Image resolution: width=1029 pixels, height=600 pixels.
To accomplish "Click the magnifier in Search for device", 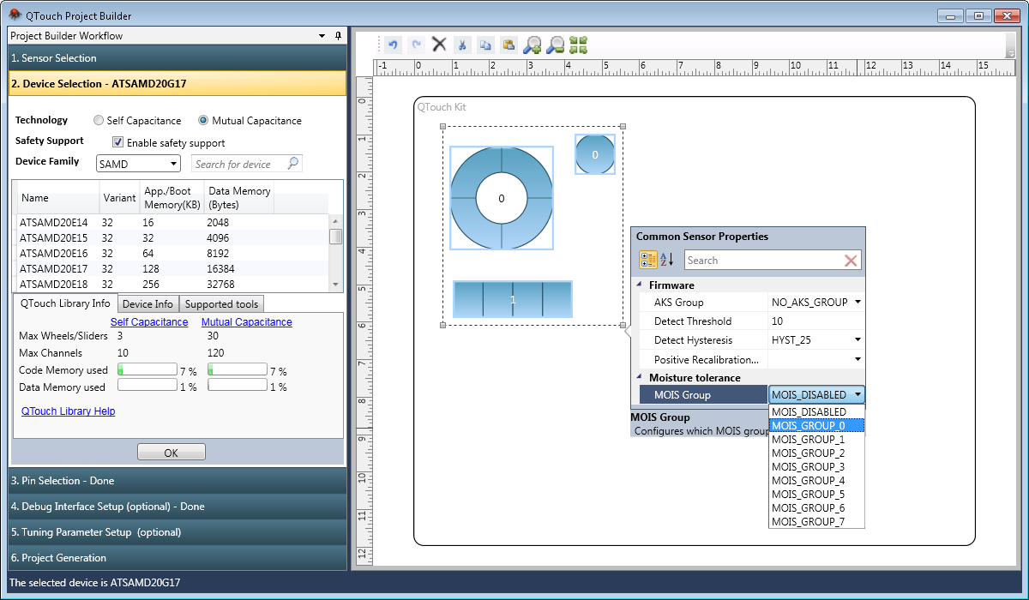I will tap(292, 164).
